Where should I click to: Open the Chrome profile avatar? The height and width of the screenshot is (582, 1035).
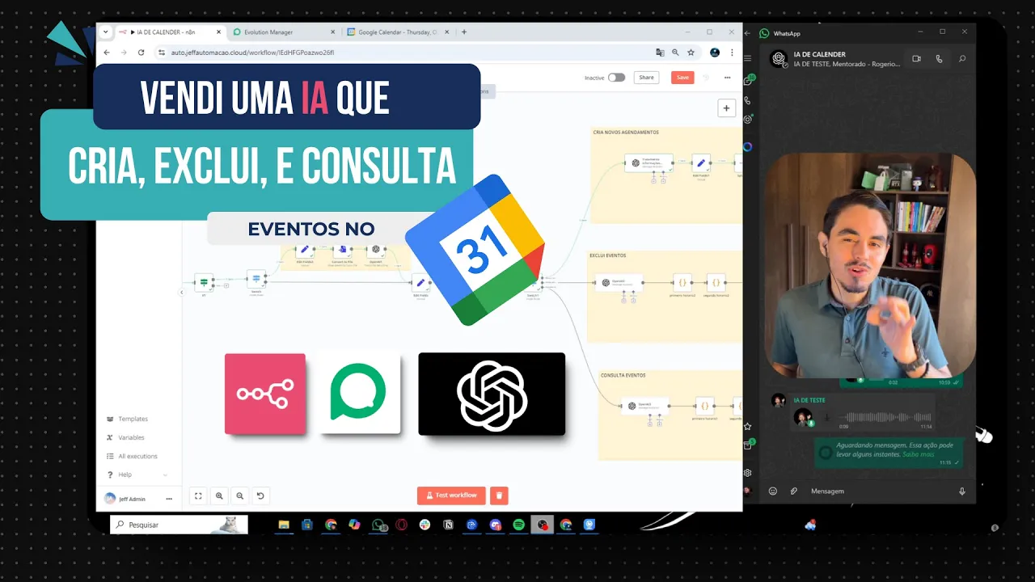(x=715, y=53)
